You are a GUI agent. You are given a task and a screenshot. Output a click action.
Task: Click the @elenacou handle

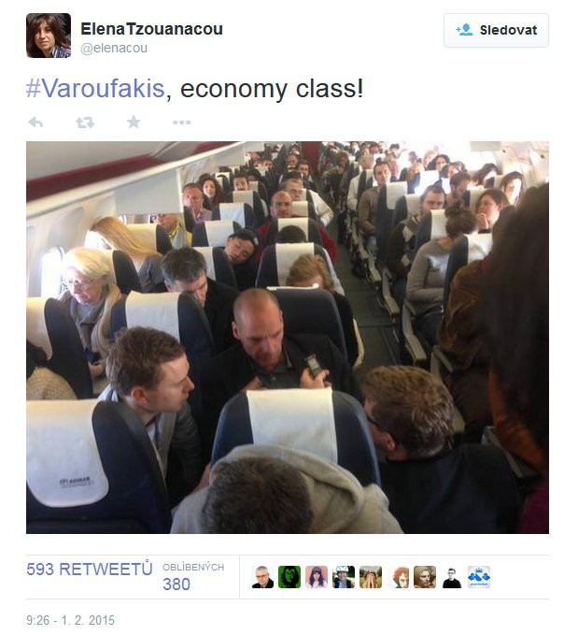[x=114, y=49]
